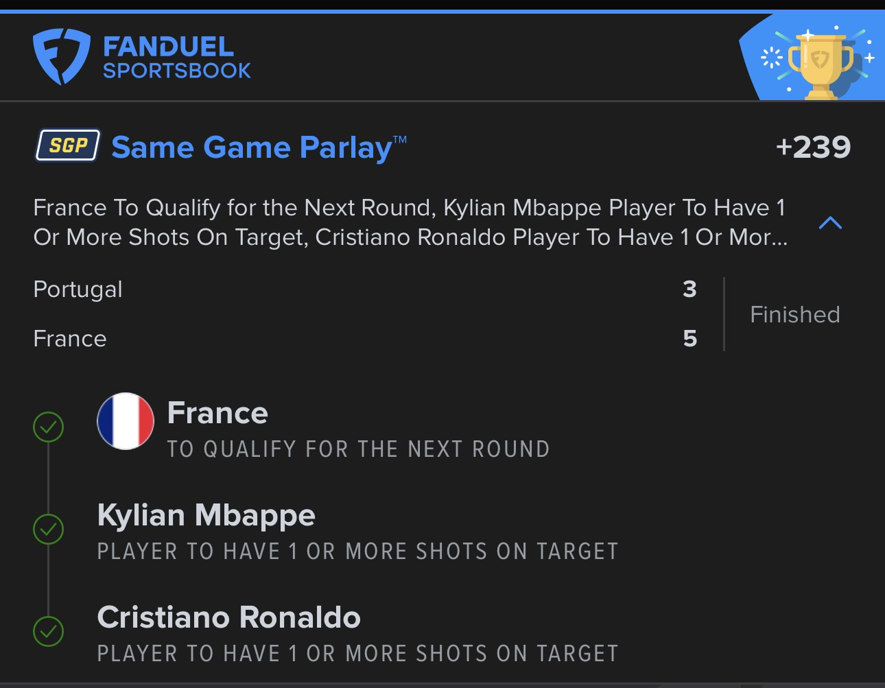
Task: Click the truncated parlay description text
Action: 410,222
